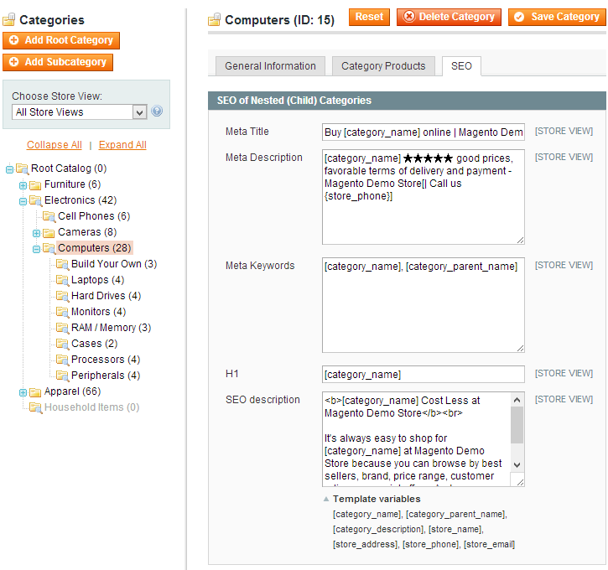
Task: Select Hard Drives (4) category
Action: coord(106,296)
